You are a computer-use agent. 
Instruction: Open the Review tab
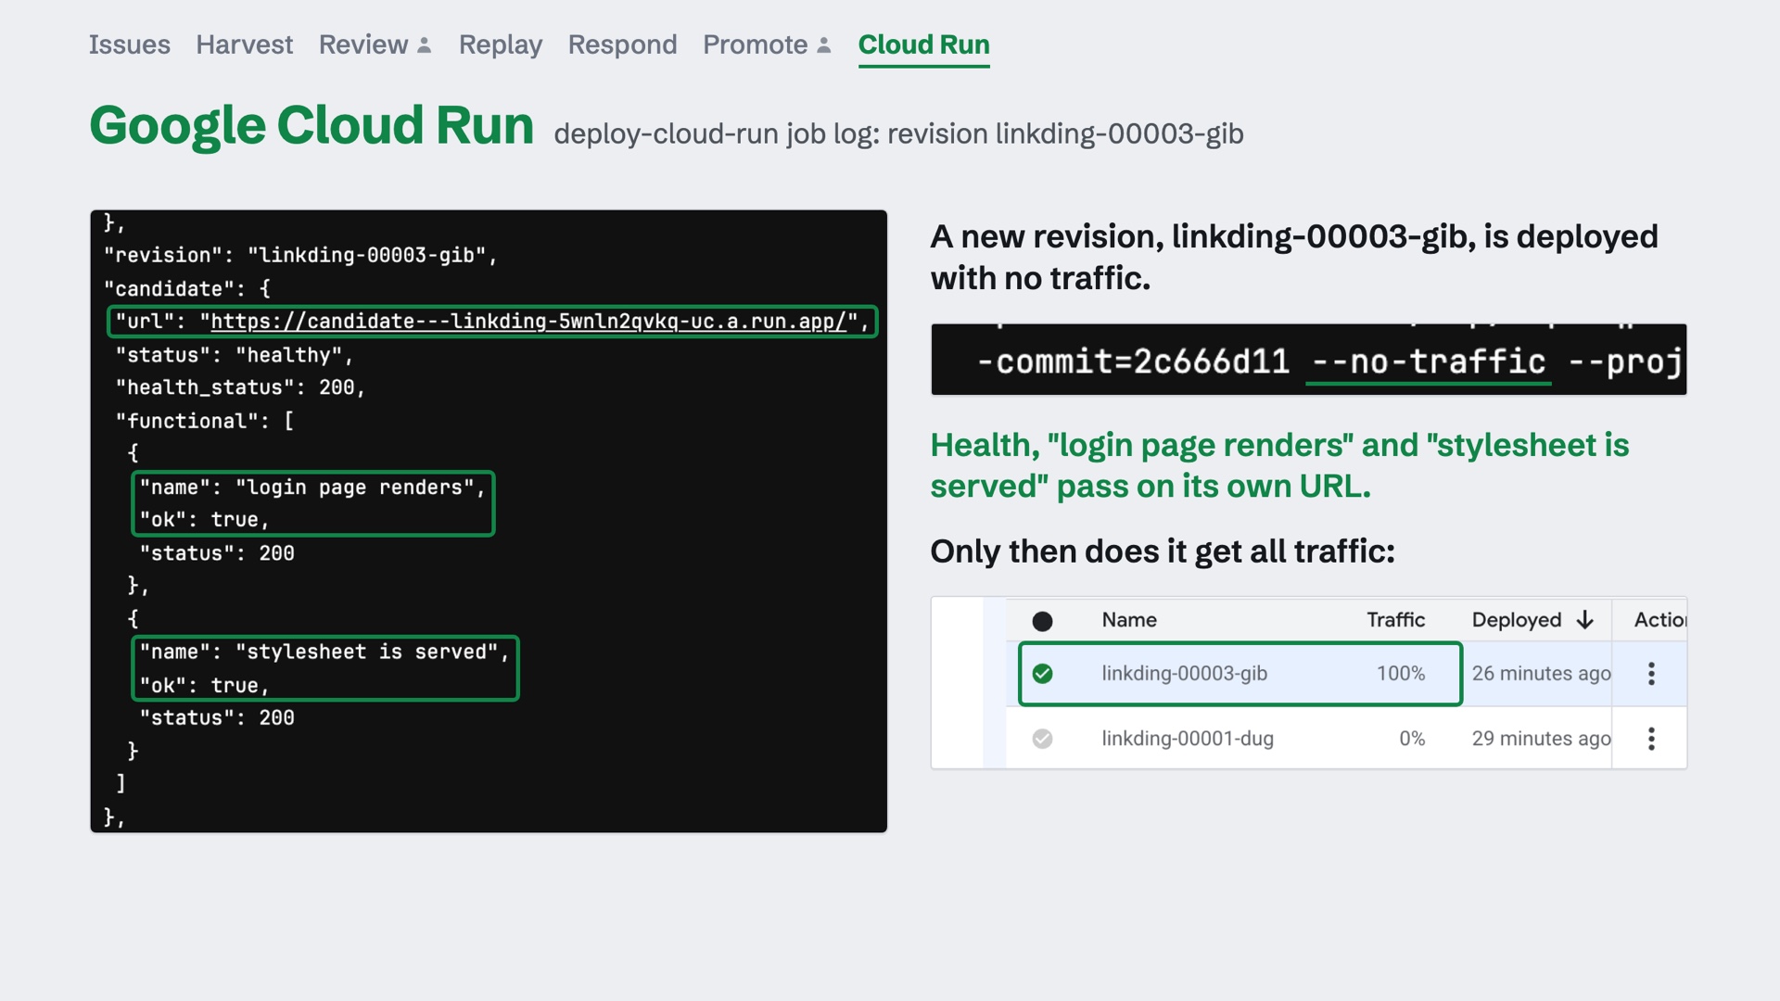pyautogui.click(x=363, y=44)
